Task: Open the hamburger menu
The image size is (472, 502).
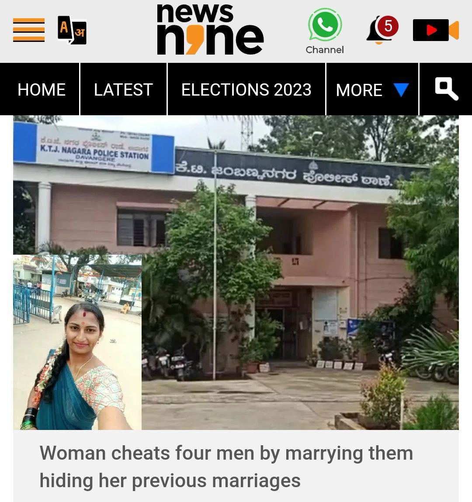Action: (29, 30)
